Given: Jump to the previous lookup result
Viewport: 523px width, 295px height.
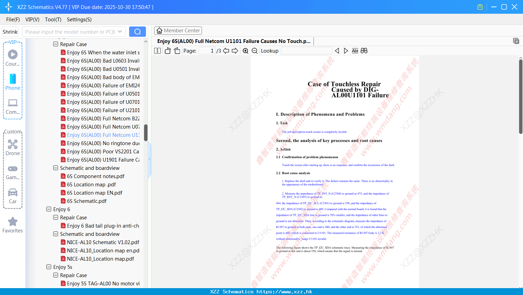Looking at the screenshot, I should pos(337,51).
